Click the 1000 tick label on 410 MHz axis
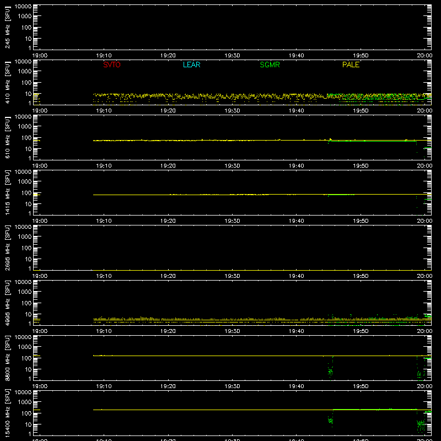441x441 pixels. 25,71
